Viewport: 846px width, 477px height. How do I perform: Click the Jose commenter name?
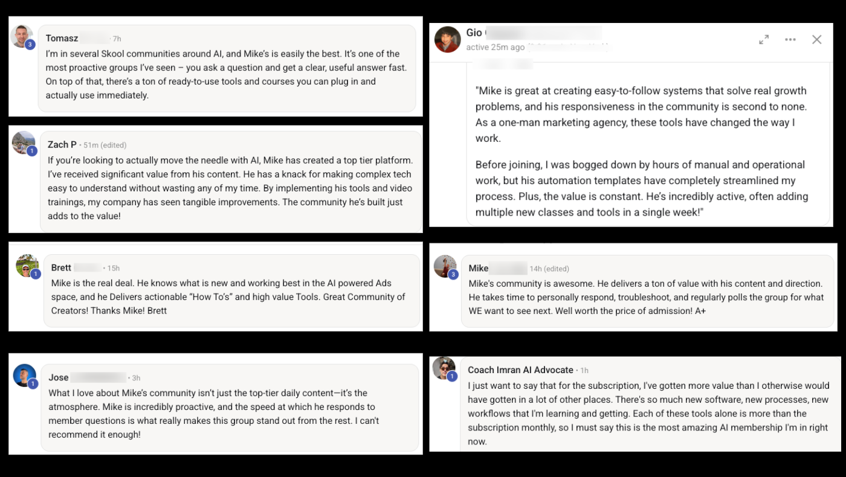click(59, 377)
